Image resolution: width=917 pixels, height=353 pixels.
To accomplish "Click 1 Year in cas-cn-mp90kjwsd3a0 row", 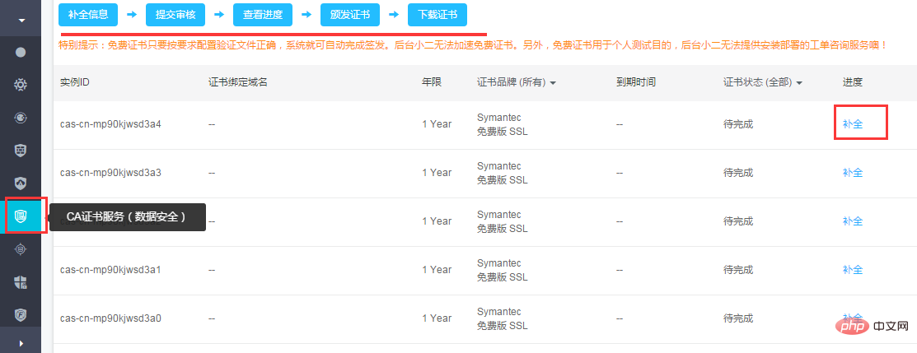I will tap(437, 318).
